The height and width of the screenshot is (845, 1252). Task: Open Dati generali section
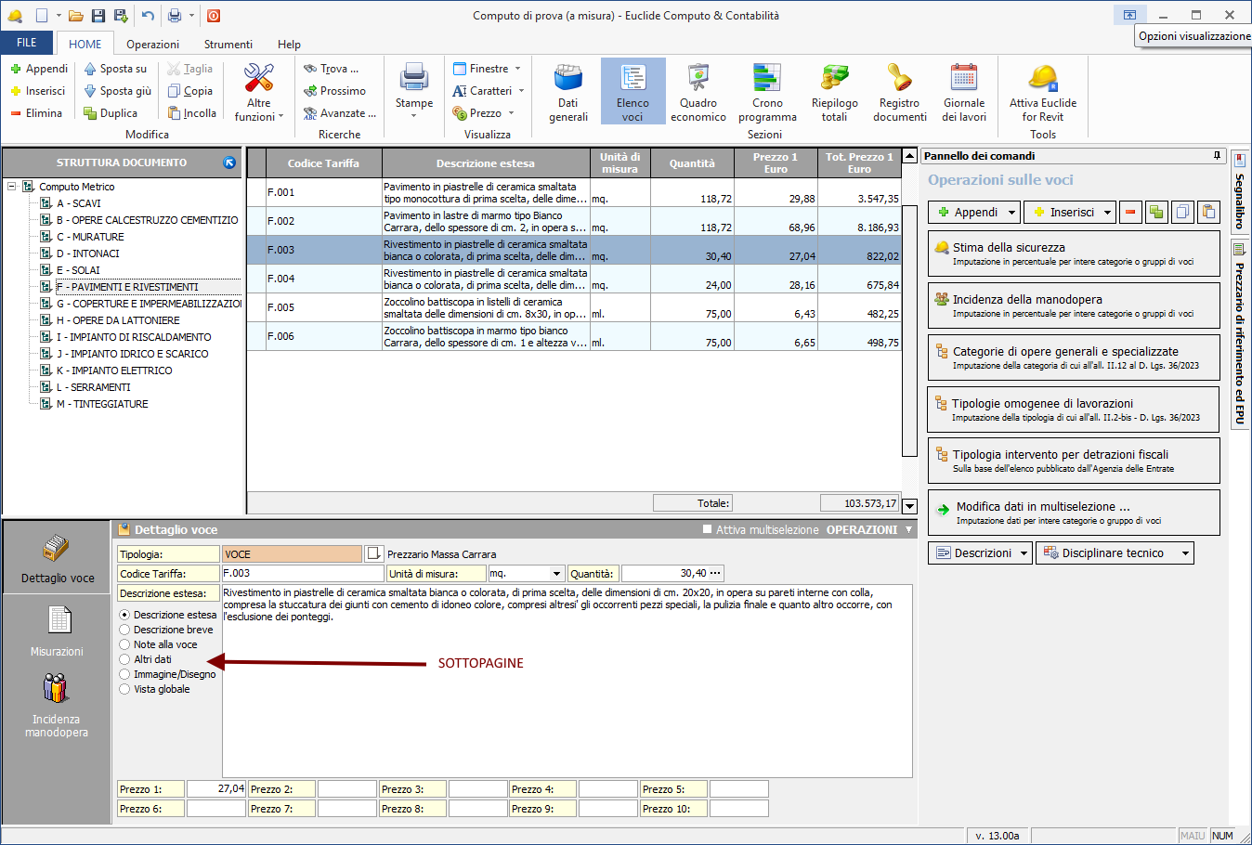pos(568,92)
